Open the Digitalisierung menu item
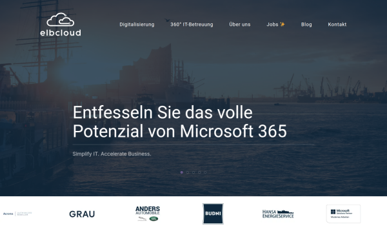 click(x=137, y=25)
